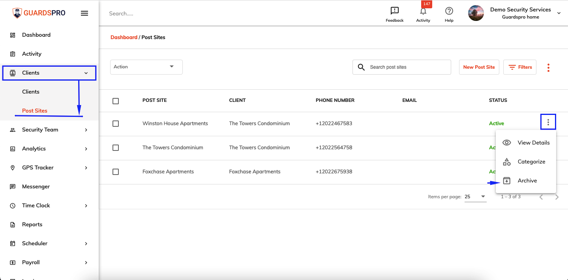Click the GuardsPro logo
This screenshot has width=568, height=280.
click(39, 13)
